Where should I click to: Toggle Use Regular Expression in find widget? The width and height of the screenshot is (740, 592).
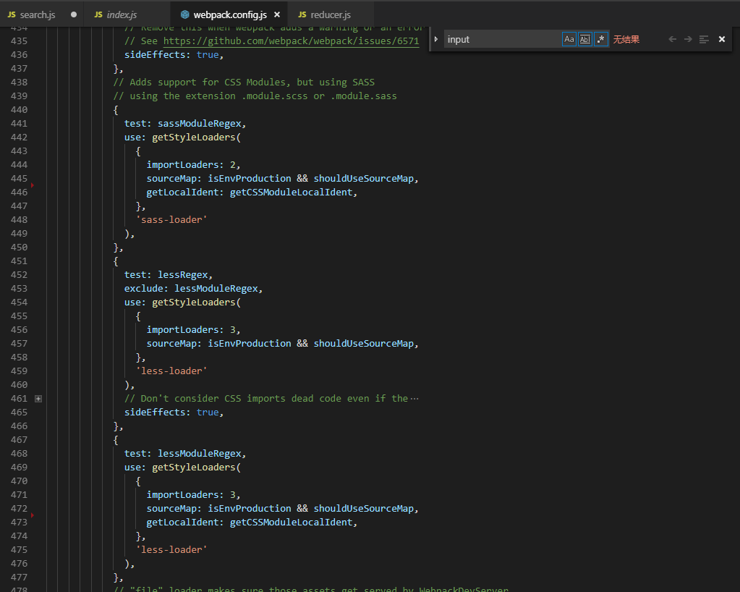[x=601, y=39]
